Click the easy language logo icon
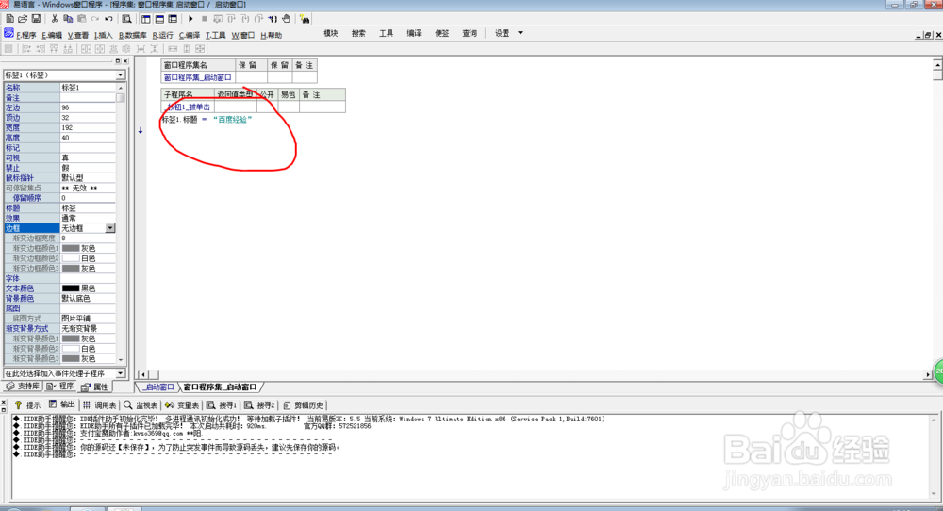Image resolution: width=943 pixels, height=511 pixels. point(8,33)
